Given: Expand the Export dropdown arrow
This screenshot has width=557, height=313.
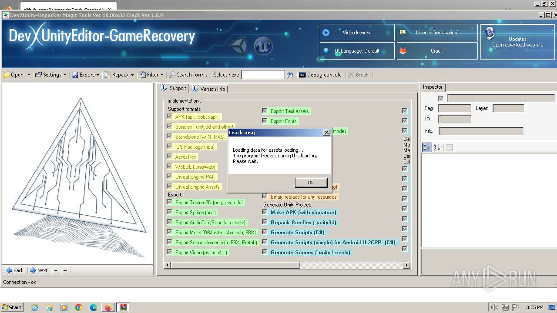Looking at the screenshot, I should coord(97,75).
